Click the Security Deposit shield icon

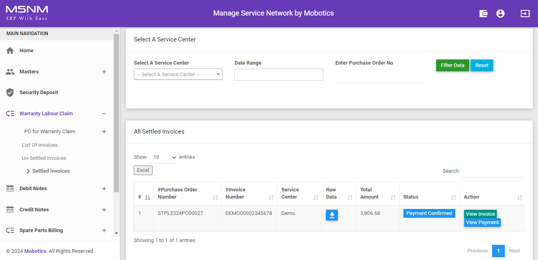tap(10, 93)
